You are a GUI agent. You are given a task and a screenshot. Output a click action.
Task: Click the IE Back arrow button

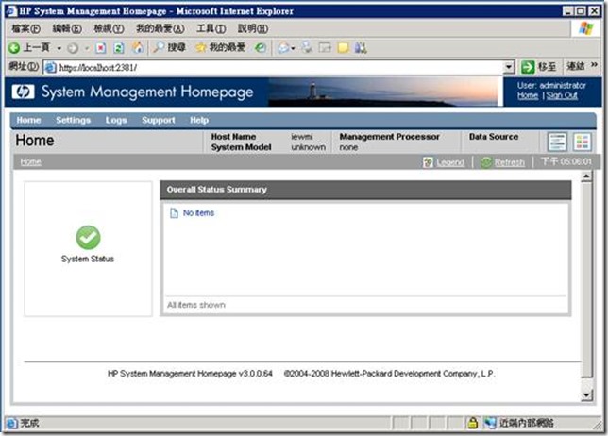coord(14,48)
